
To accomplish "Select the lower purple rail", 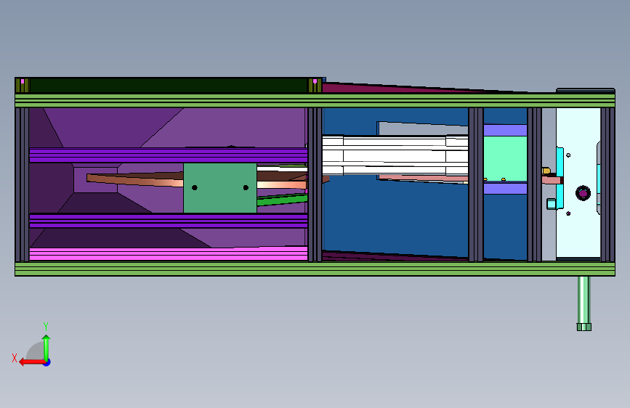I will (169, 221).
